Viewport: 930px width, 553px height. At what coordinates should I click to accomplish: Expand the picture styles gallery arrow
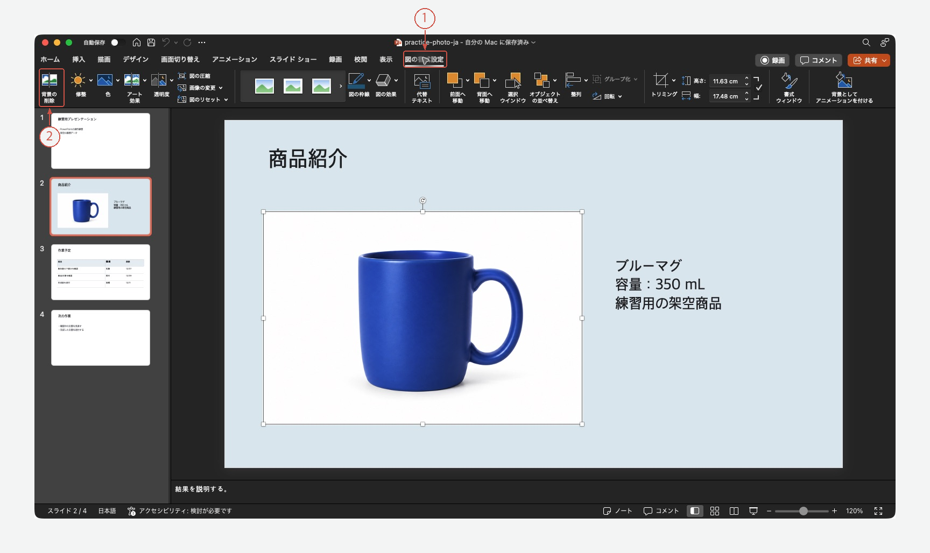(341, 86)
